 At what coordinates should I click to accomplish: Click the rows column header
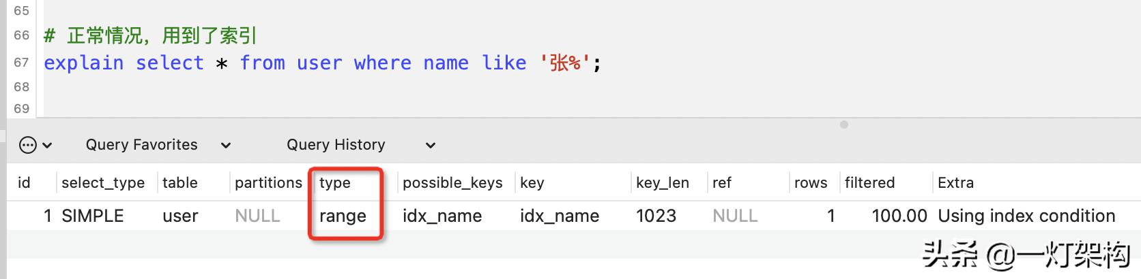click(811, 182)
